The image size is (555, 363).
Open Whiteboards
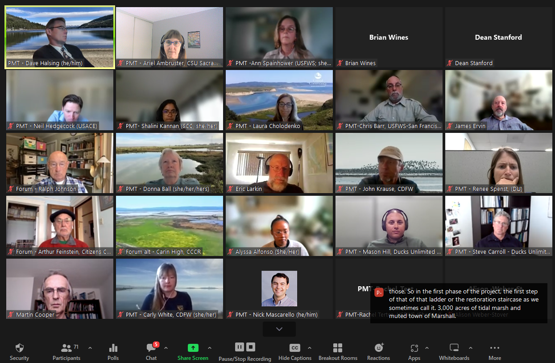coord(454,351)
